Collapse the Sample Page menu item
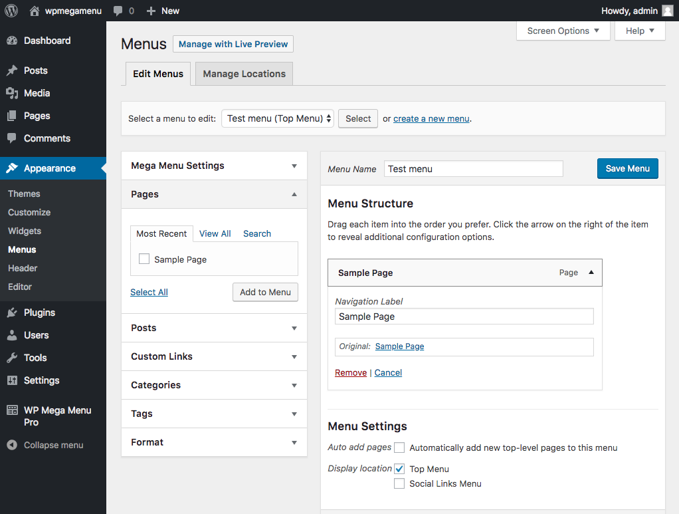Screen dimensions: 679x514 [591, 272]
